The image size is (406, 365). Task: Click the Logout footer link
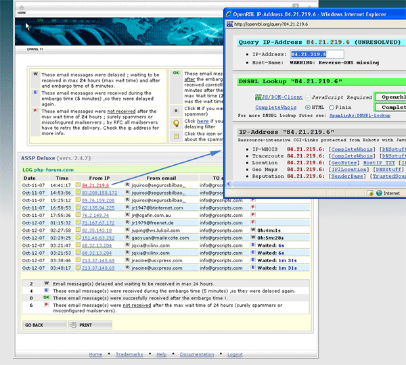pos(235,354)
